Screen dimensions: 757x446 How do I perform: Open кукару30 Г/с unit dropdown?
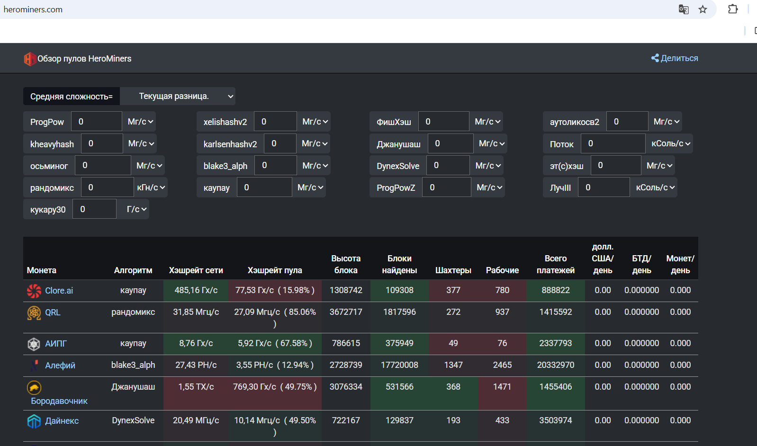point(133,209)
